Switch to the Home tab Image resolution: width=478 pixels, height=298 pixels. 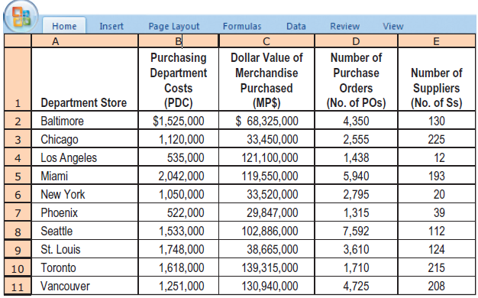point(64,26)
